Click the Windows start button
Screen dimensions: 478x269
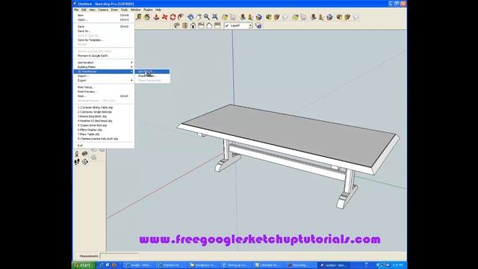[84, 265]
